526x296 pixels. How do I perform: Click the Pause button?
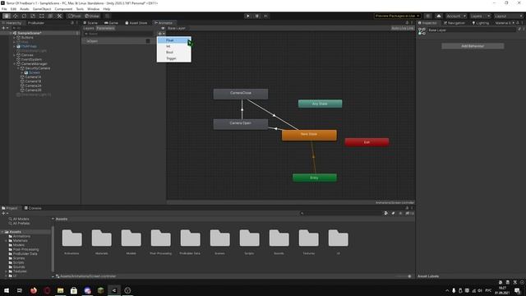tap(257, 16)
